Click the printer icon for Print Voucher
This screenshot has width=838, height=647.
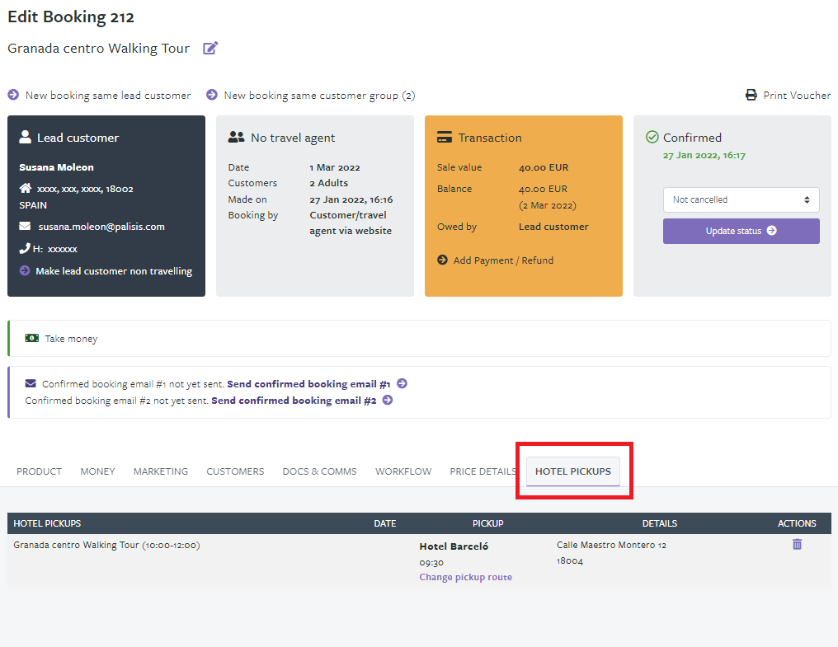point(751,95)
